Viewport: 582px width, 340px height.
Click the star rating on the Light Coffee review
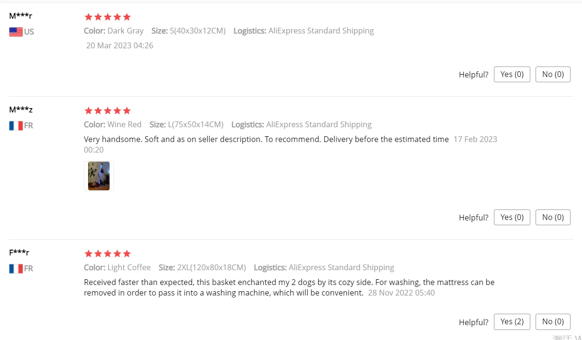pos(107,254)
